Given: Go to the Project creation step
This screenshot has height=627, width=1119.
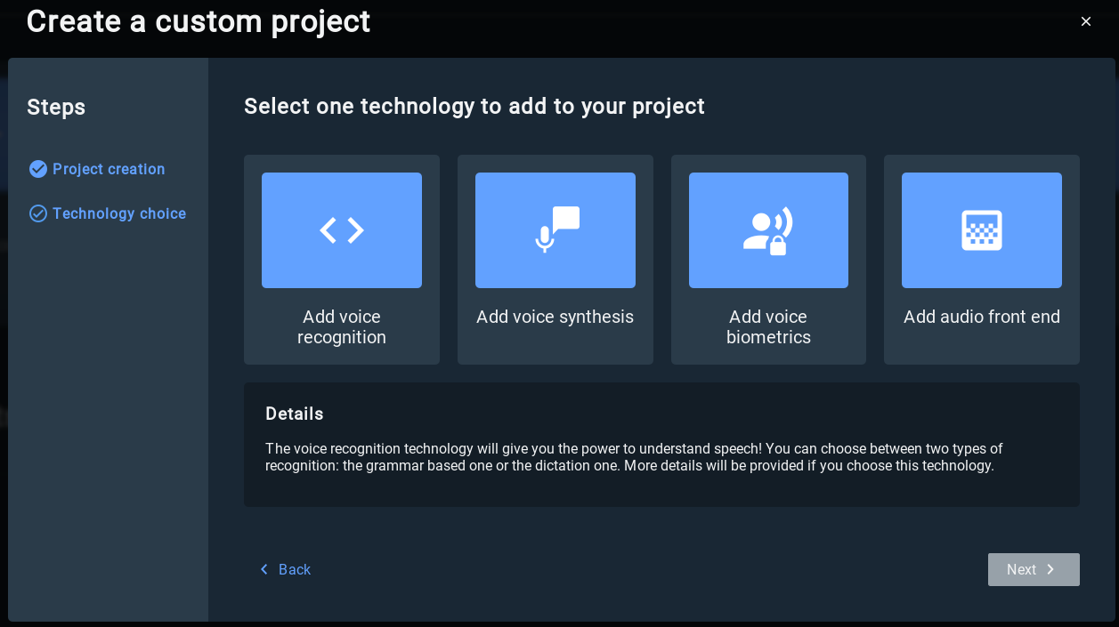Looking at the screenshot, I should (x=109, y=169).
